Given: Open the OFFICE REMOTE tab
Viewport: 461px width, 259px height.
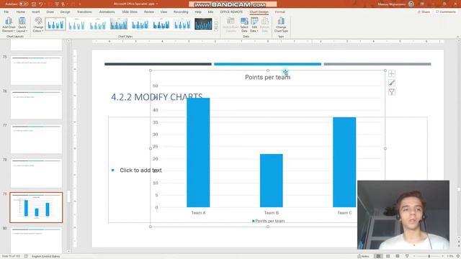Looking at the screenshot, I should (231, 12).
